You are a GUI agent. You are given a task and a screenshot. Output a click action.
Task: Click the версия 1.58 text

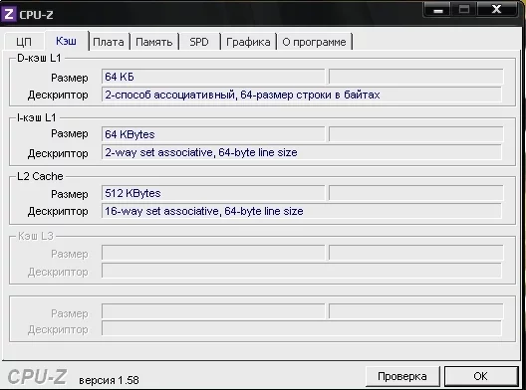109,380
